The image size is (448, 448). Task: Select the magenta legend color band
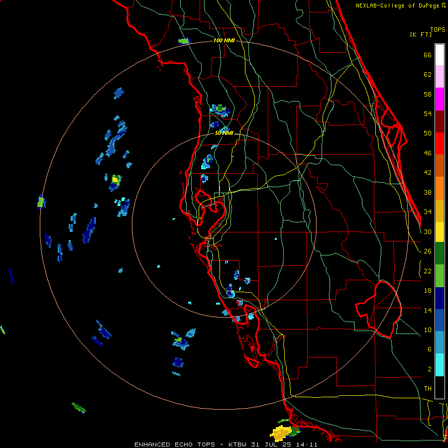point(440,99)
